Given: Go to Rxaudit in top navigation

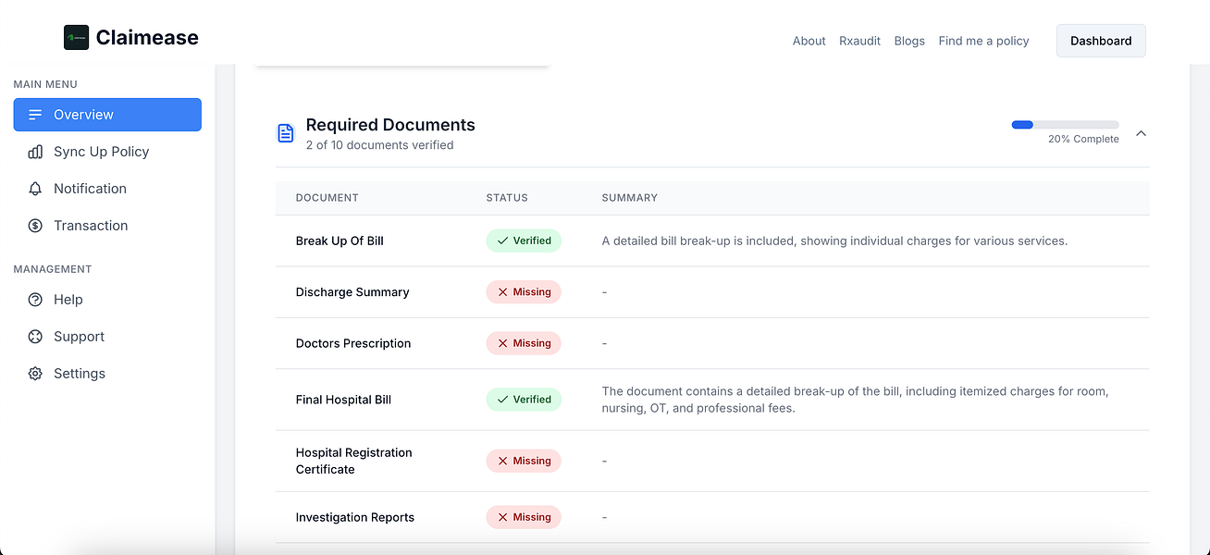Looking at the screenshot, I should pos(859,41).
